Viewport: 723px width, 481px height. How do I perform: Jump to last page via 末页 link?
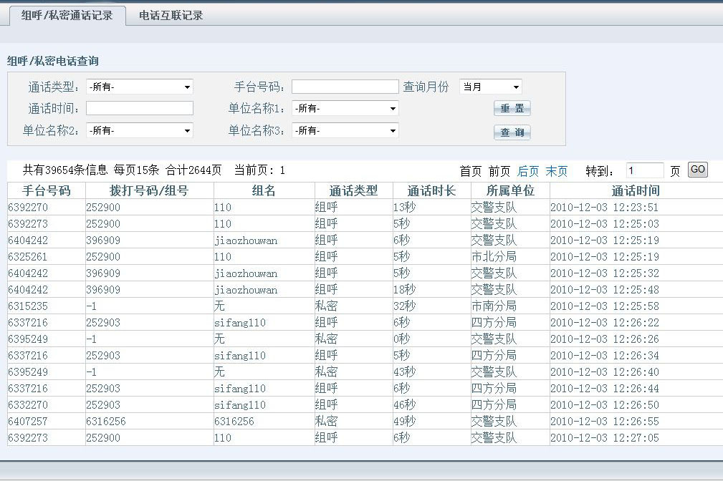coord(557,171)
